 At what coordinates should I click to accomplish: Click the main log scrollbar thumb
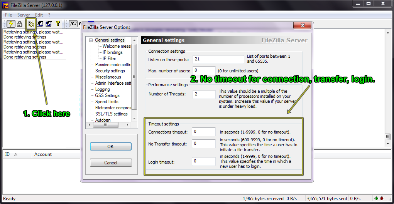tap(388, 137)
